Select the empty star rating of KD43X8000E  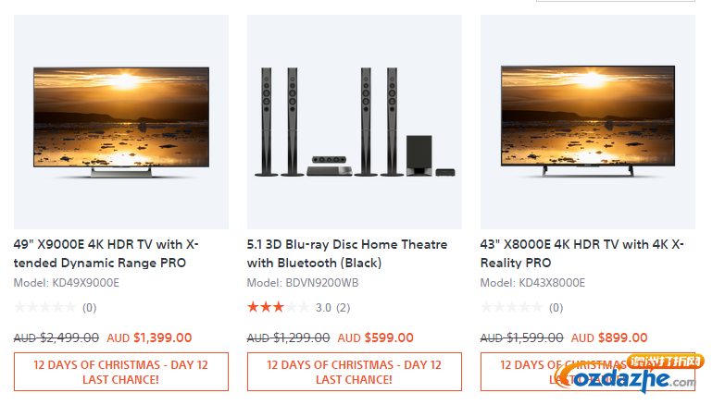click(x=511, y=307)
